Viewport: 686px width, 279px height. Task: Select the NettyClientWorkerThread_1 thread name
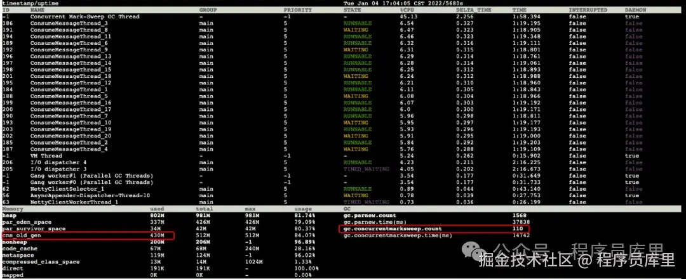click(74, 202)
